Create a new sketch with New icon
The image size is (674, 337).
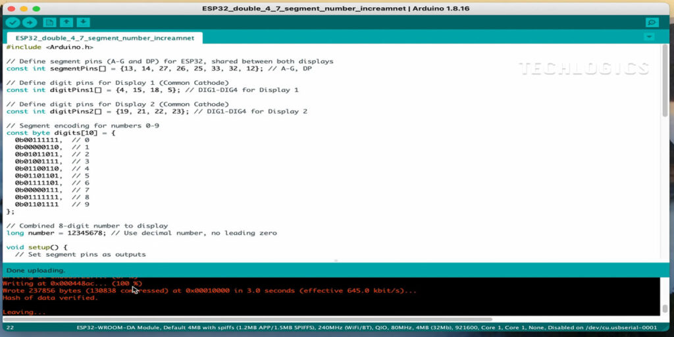(x=49, y=22)
